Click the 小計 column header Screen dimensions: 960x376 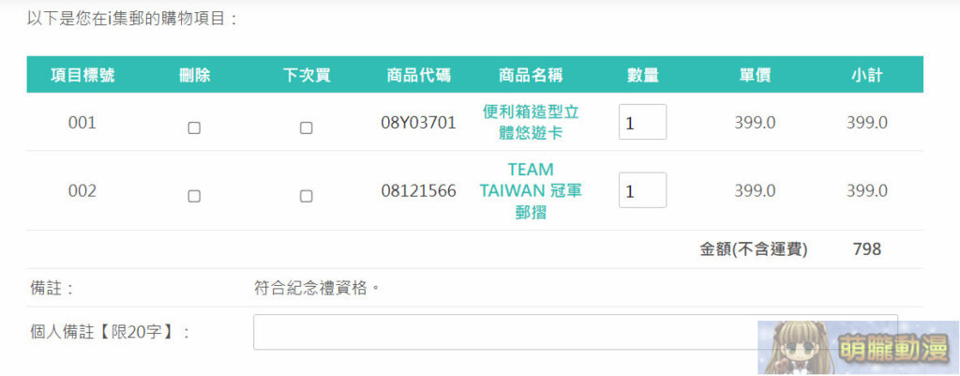point(866,76)
